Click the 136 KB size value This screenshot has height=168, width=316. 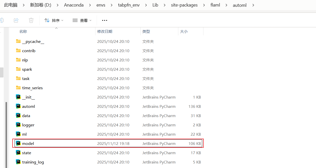195,106
